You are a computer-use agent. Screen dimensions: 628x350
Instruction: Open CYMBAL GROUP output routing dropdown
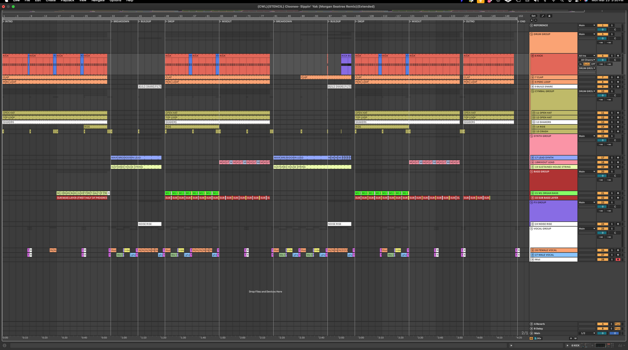(587, 91)
